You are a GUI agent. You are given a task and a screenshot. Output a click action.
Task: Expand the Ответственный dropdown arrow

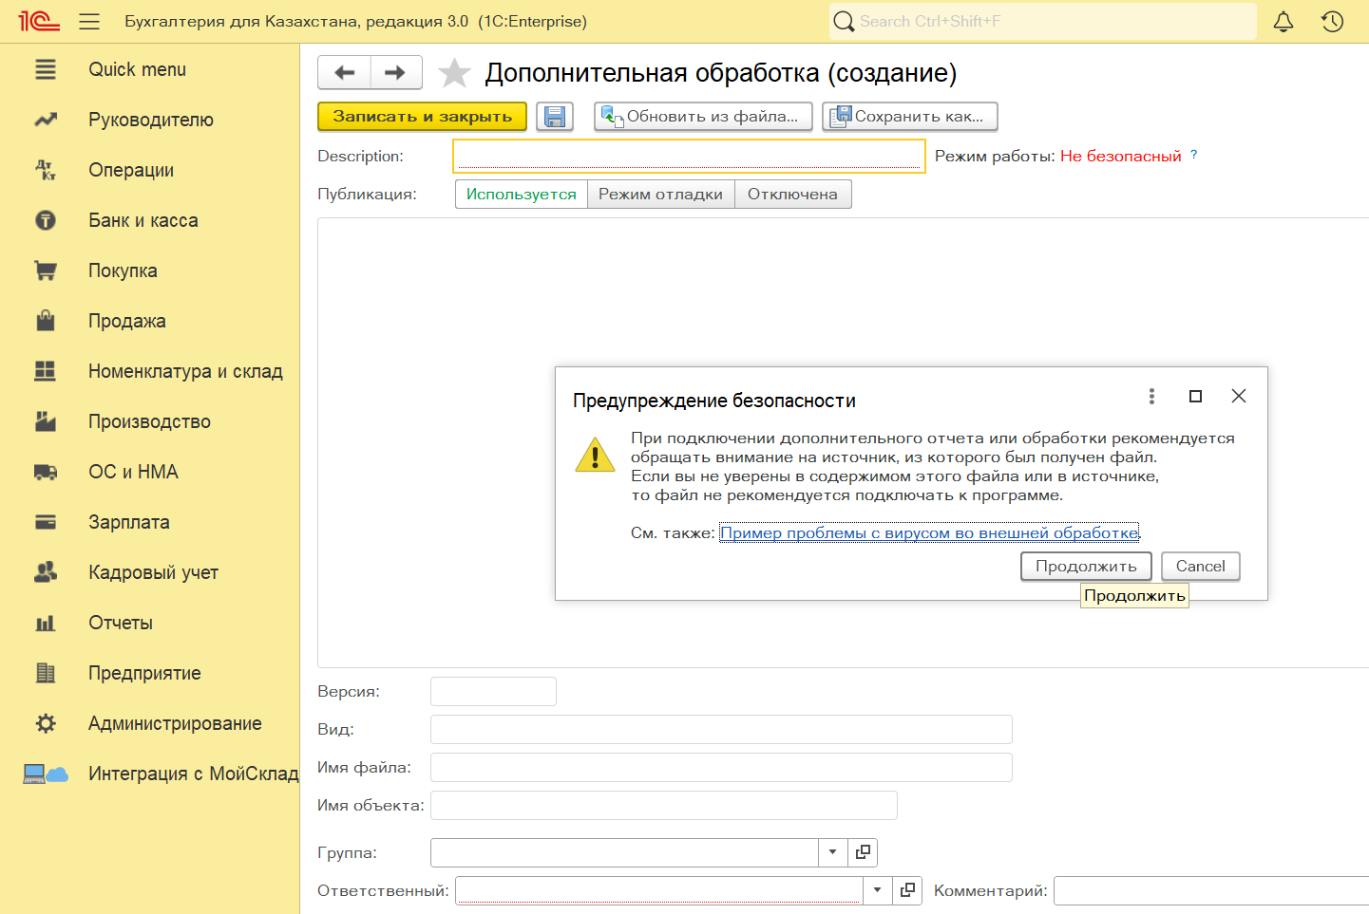tap(878, 890)
